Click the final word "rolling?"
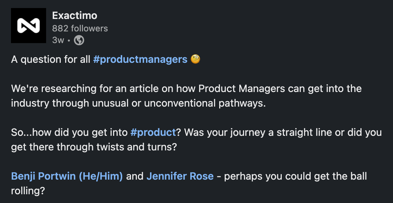The image size is (393, 203). tap(28, 191)
